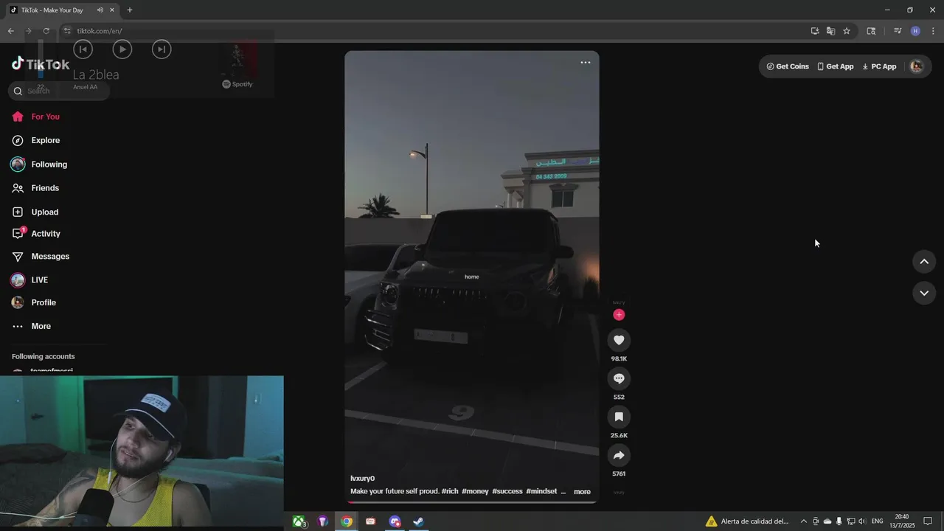This screenshot has width=944, height=531.
Task: Go to the previous video with up chevron
Action: click(924, 262)
